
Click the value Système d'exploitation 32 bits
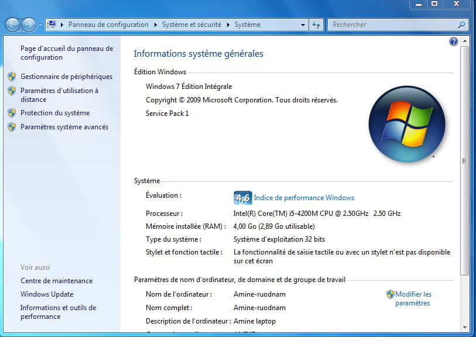click(279, 239)
